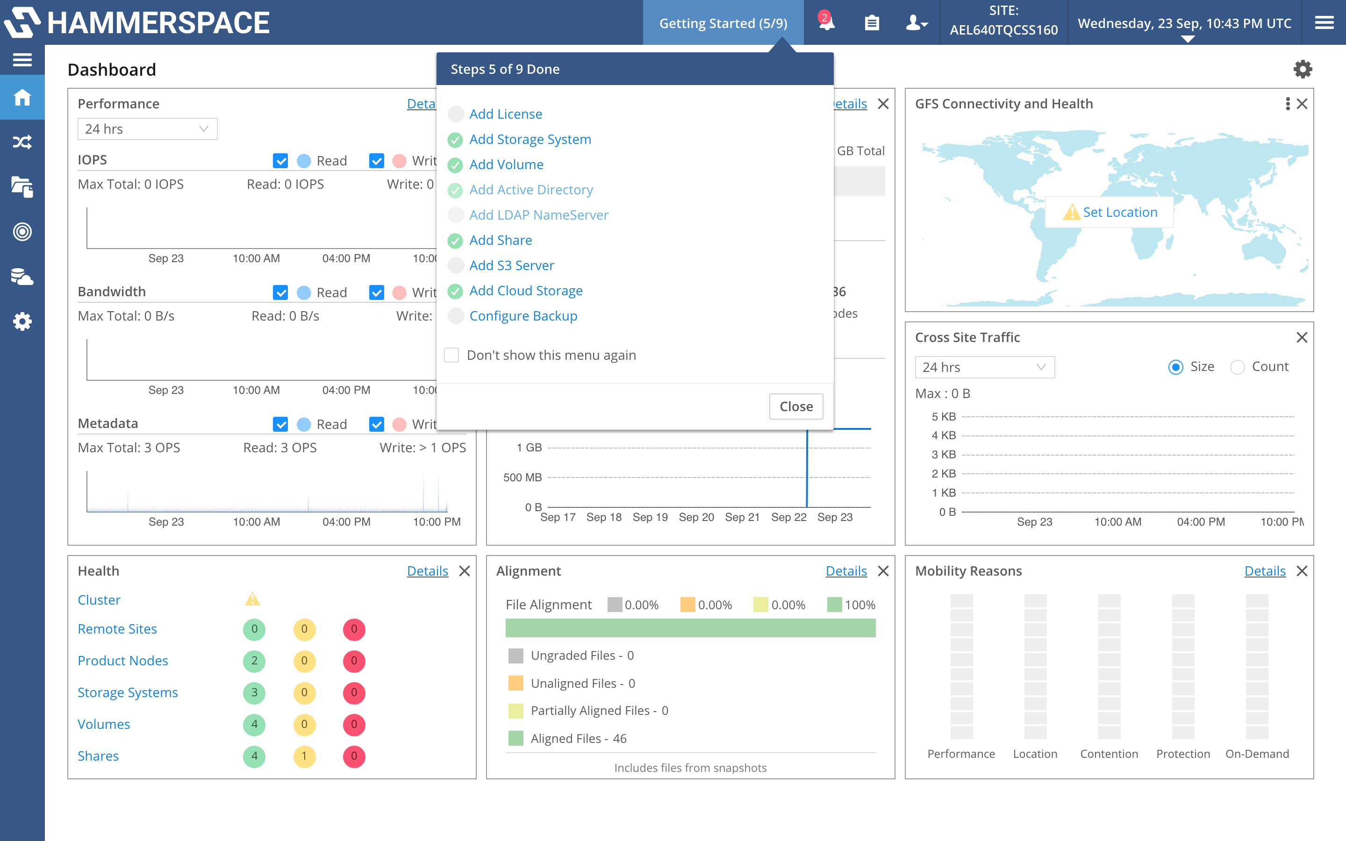Collapse the left sidebar menu

(x=22, y=59)
